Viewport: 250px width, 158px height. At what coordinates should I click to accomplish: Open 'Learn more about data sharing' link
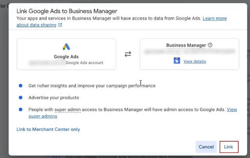215,19
